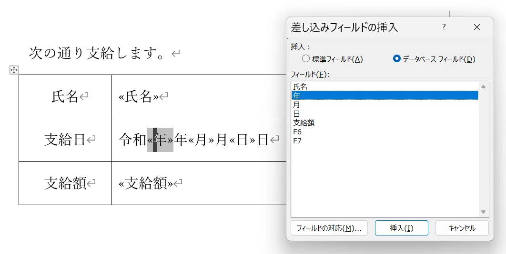
Task: Click the 氏名 label cell in the table
Action: pos(65,96)
